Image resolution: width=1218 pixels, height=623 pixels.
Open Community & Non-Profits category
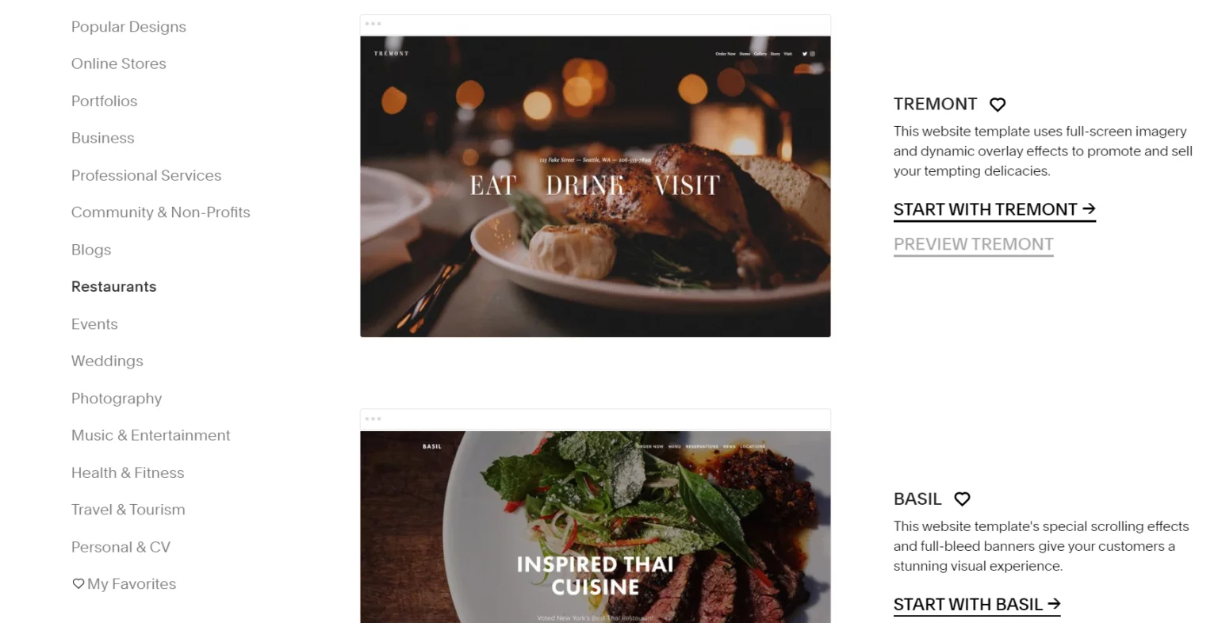[160, 212]
